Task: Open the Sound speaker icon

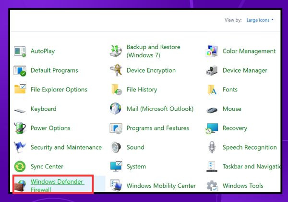Action: 116,147
